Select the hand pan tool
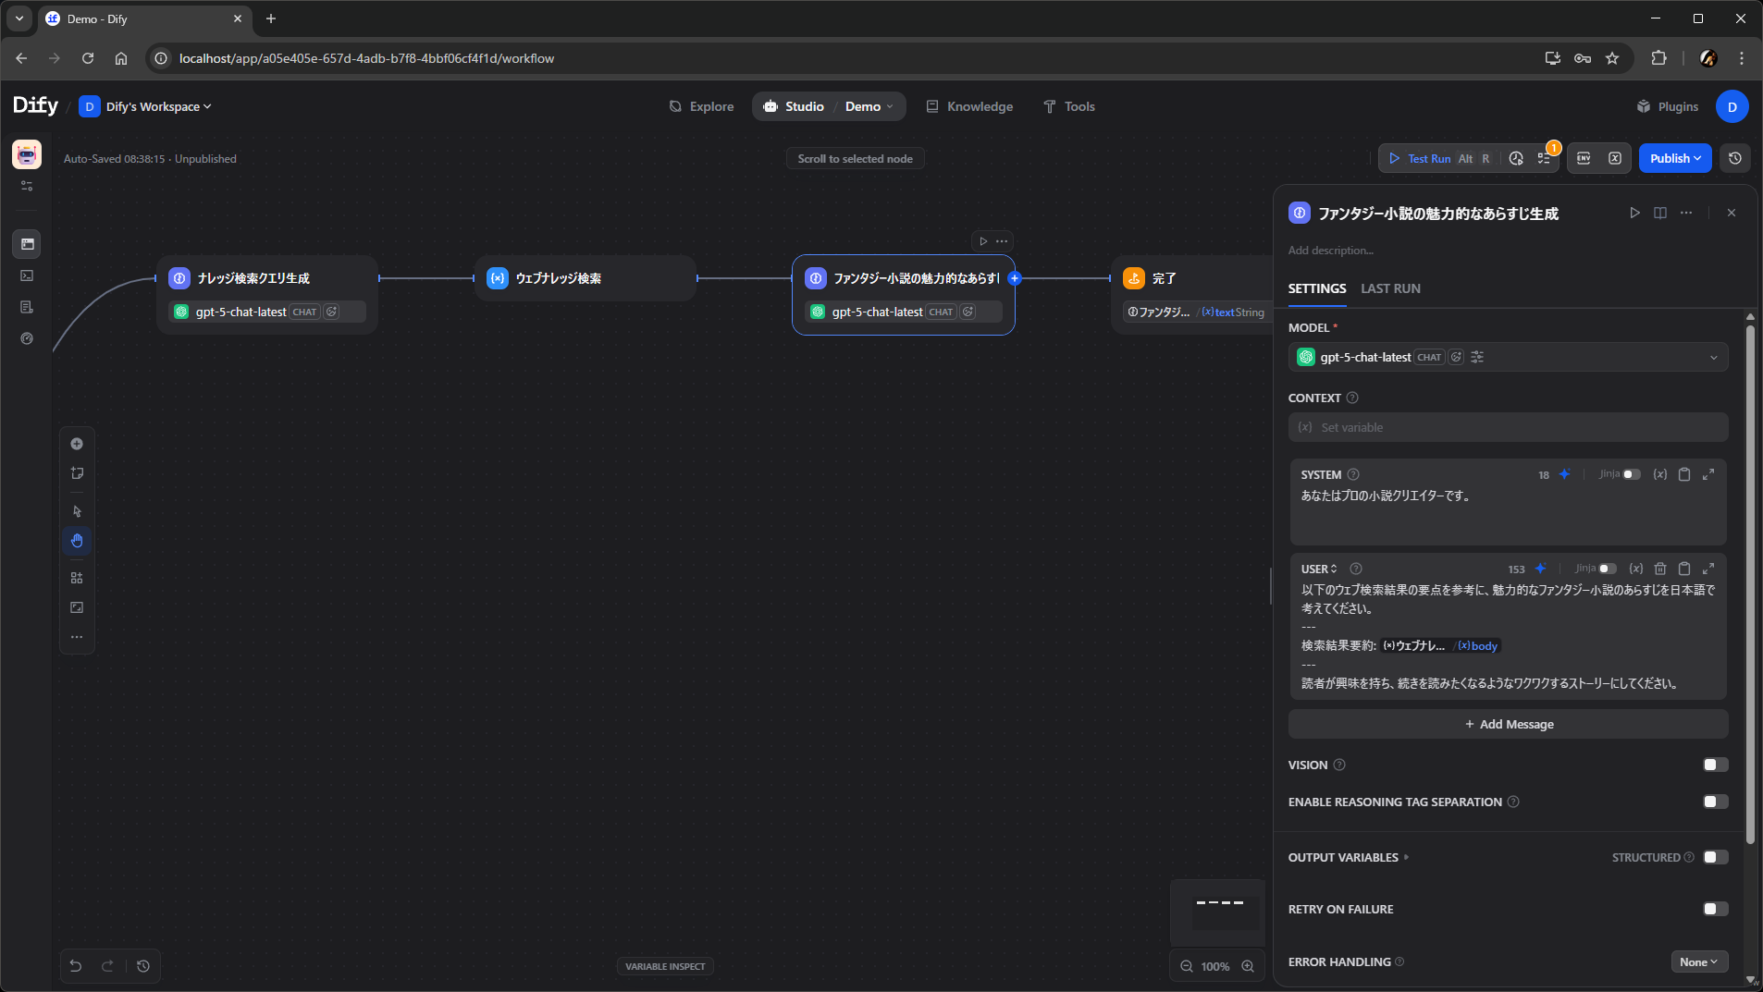 (77, 541)
